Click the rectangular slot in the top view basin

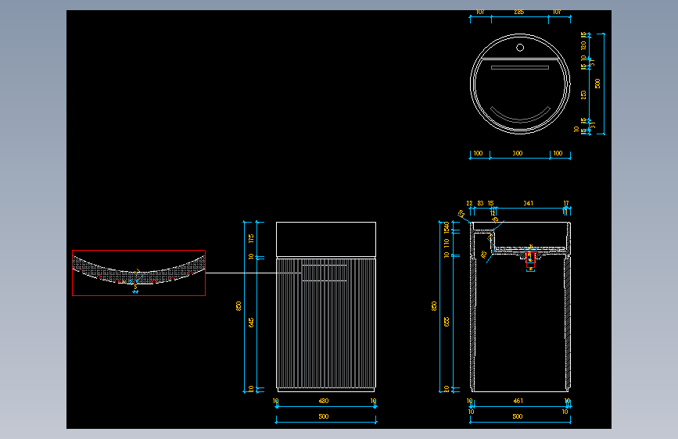click(x=520, y=67)
